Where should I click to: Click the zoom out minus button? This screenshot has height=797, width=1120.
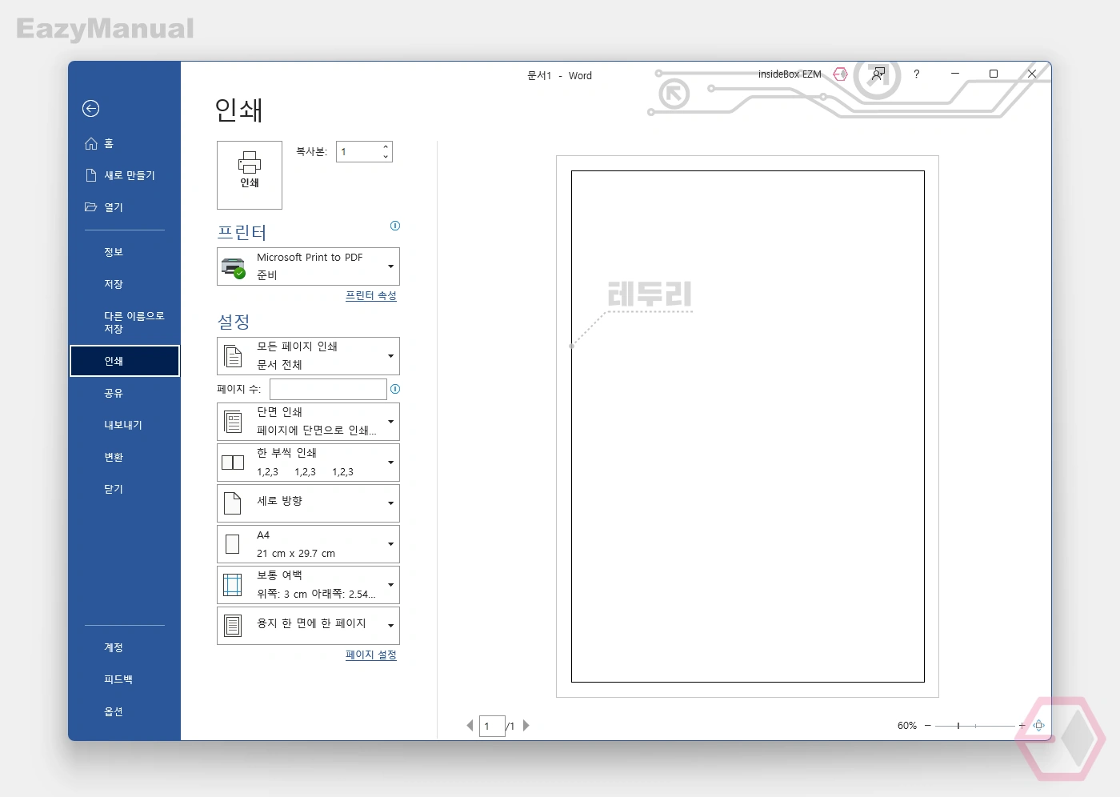[928, 726]
